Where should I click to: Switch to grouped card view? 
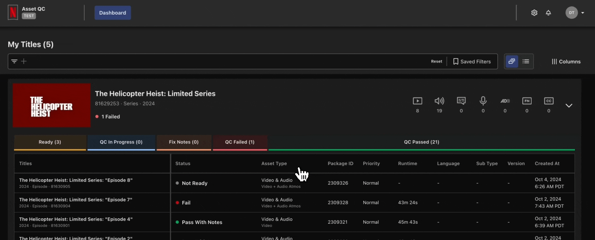pyautogui.click(x=512, y=61)
